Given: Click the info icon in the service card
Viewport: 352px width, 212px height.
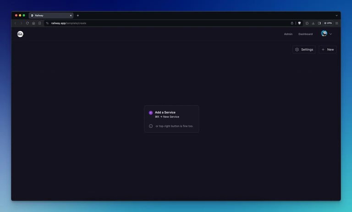Looking at the screenshot, I should (151, 126).
